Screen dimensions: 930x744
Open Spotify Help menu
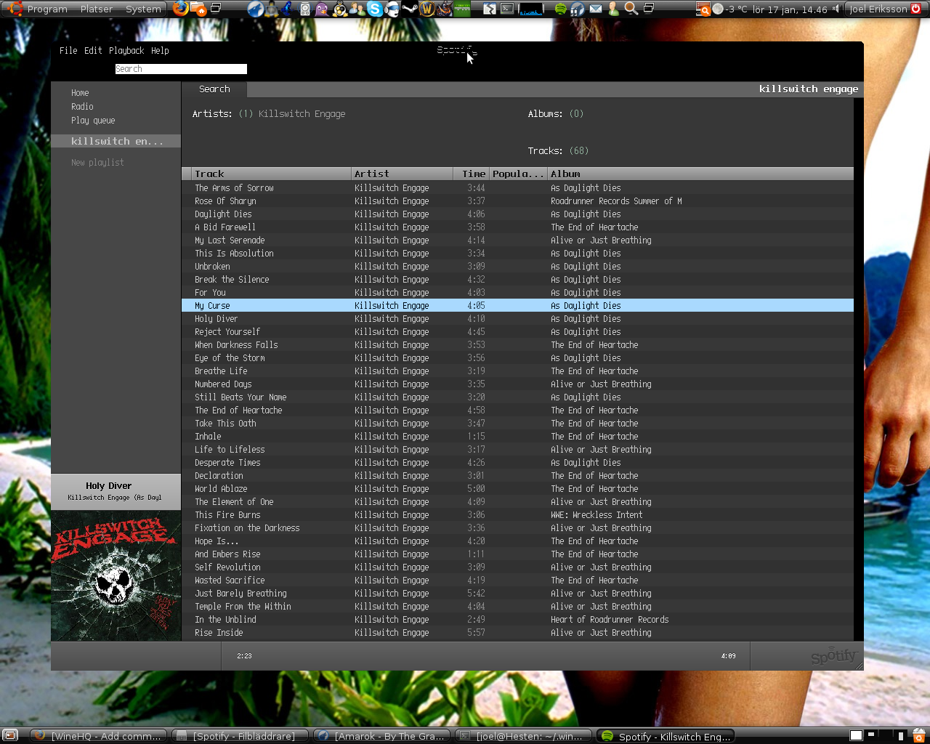tap(160, 51)
